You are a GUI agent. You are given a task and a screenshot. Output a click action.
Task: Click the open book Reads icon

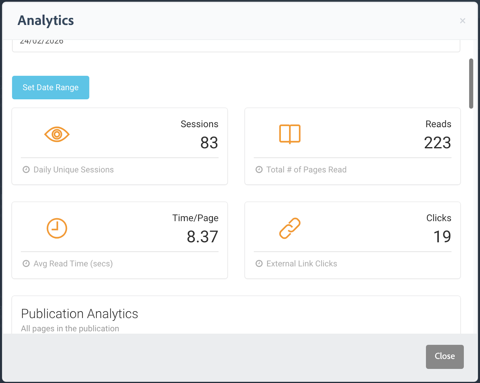pyautogui.click(x=289, y=134)
